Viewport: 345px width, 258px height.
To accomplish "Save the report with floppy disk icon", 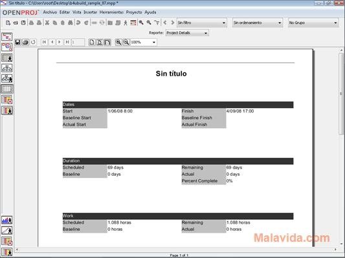I will tap(17, 42).
